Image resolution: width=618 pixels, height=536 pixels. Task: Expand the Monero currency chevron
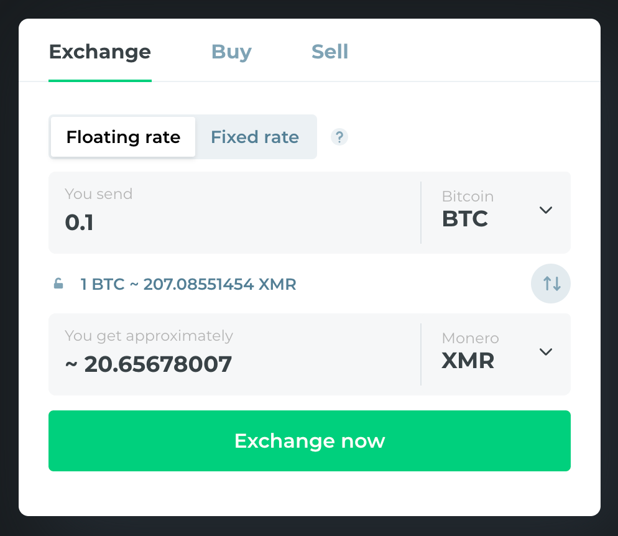click(546, 352)
